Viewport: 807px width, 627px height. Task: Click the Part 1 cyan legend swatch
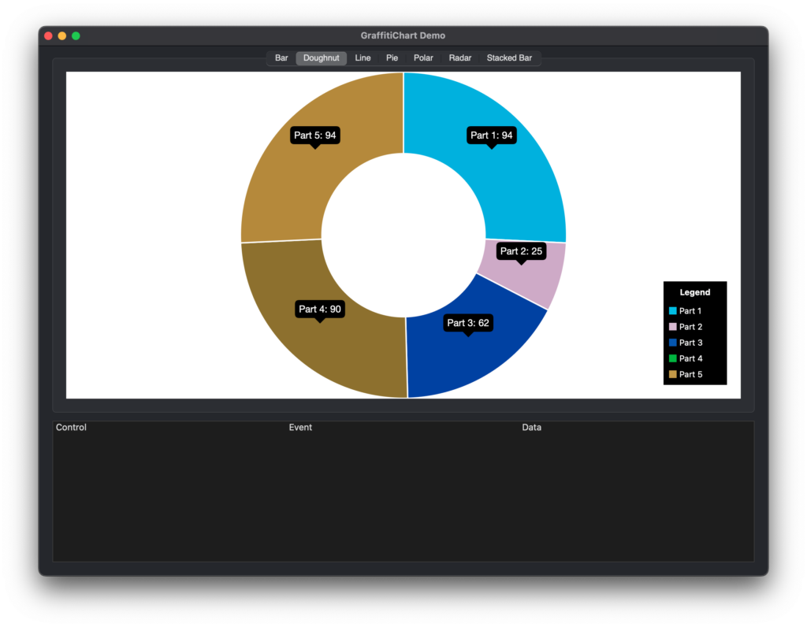click(673, 310)
